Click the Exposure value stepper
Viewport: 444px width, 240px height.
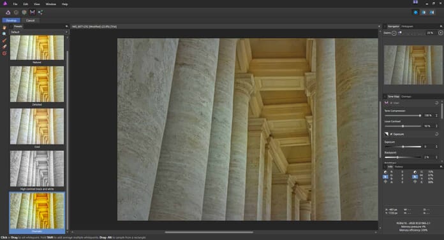click(436, 146)
